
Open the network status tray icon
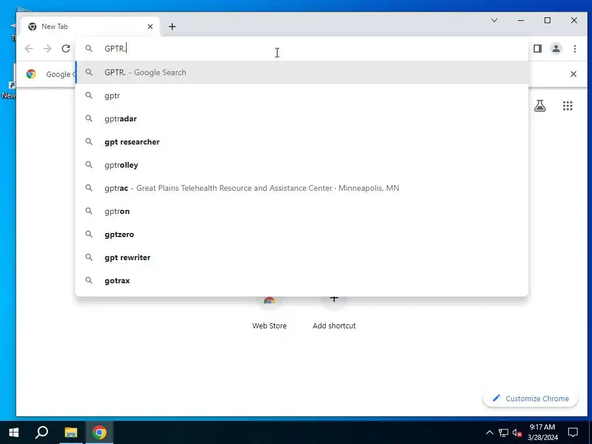point(504,432)
